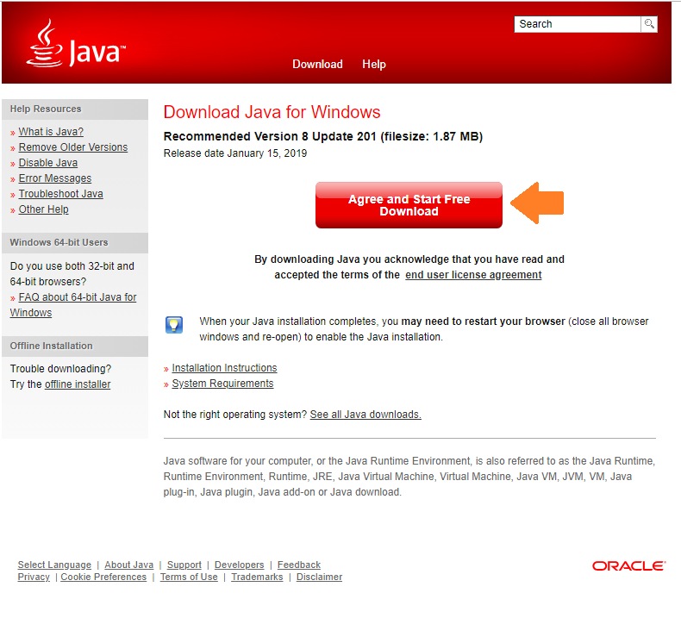The image size is (681, 618).
Task: Open Installation Instructions
Action: [224, 368]
